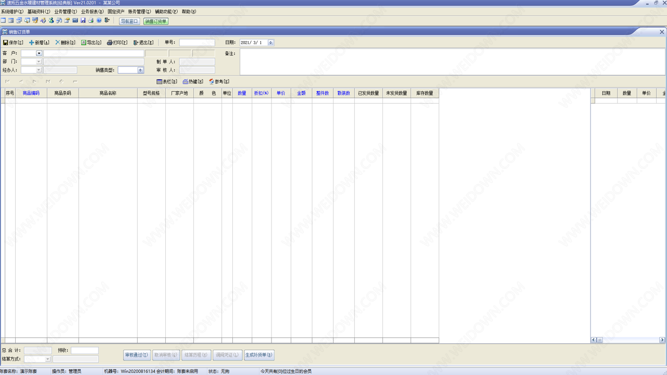Viewport: 667px width, 375px height.
Task: Open the 热键[H] hotkeys list
Action: coord(193,82)
